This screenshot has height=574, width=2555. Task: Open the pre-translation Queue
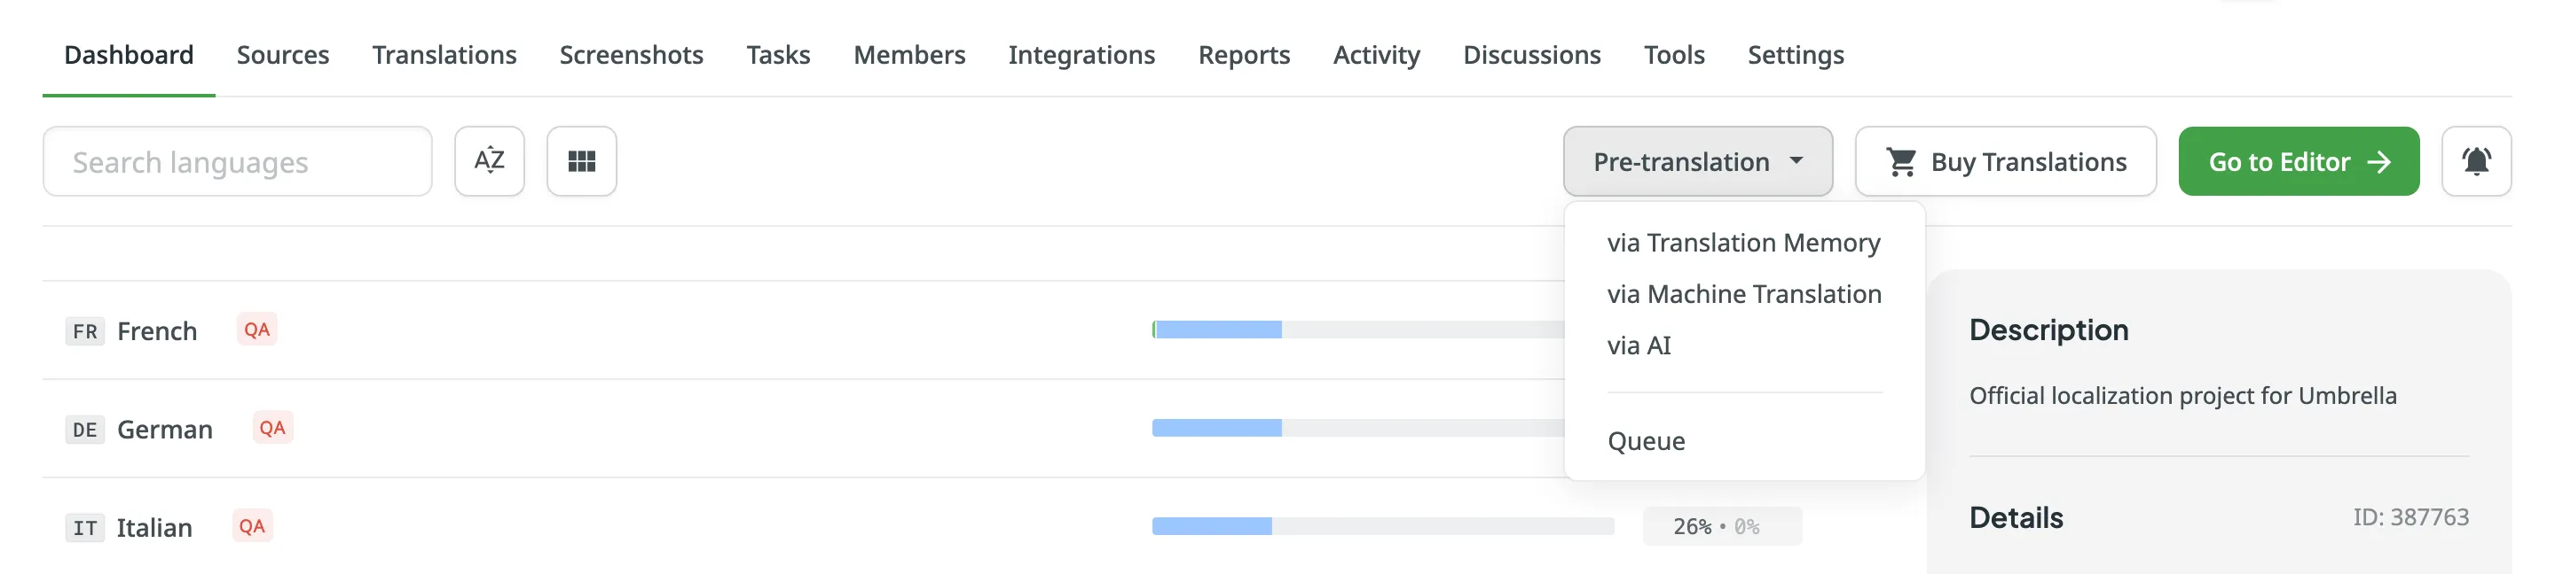(1646, 441)
